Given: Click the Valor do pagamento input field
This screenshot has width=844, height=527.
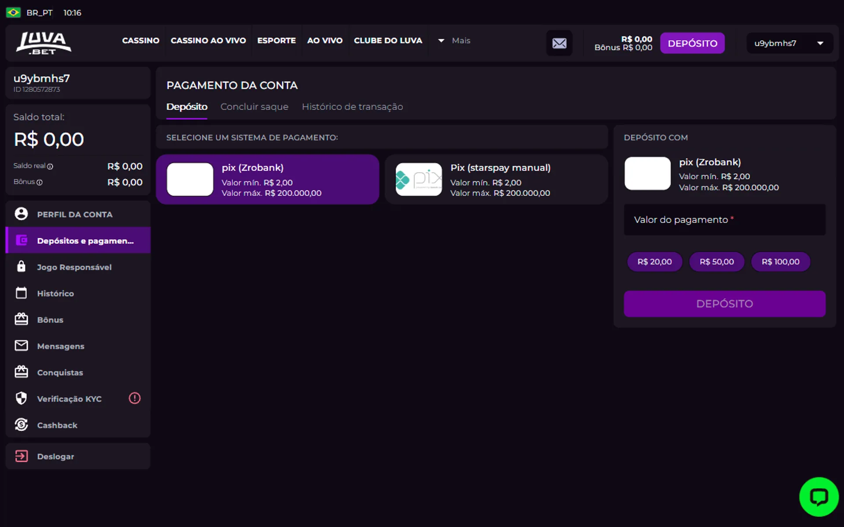Looking at the screenshot, I should coord(724,220).
